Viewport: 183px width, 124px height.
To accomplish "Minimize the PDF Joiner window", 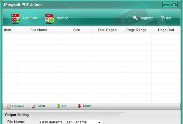I will [166, 5].
